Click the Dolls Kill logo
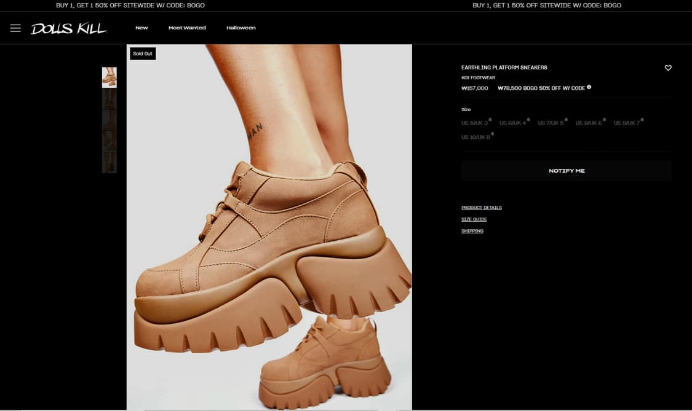692x411 pixels. point(69,28)
